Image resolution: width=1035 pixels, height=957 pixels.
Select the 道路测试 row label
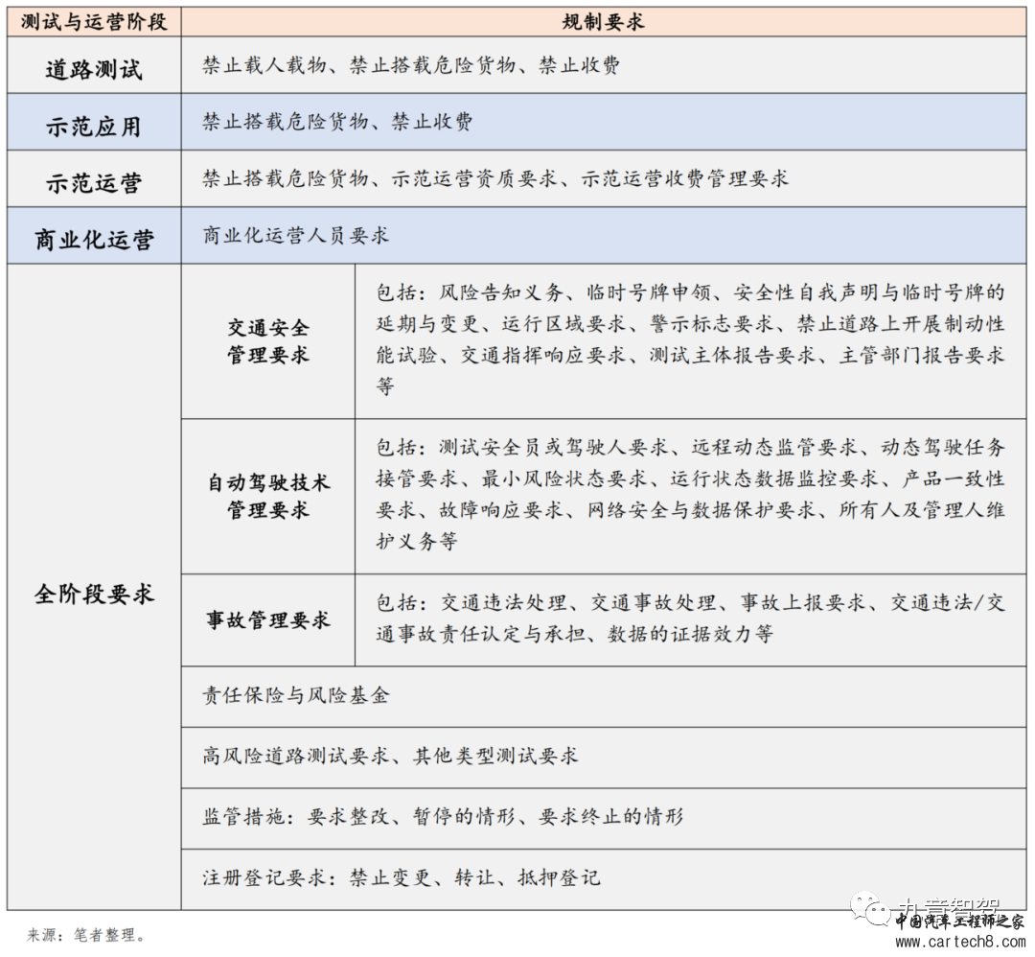point(91,67)
